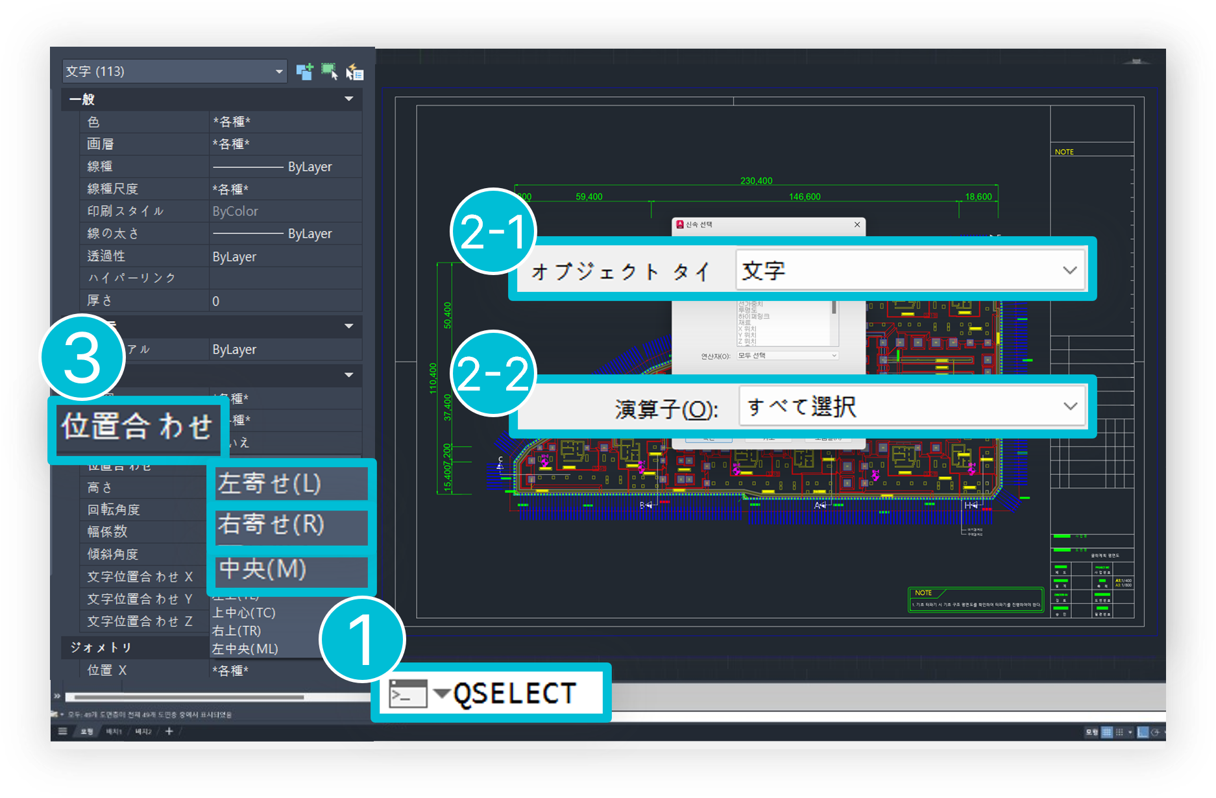
Task: Toggle ortho mode in status bar
Action: tap(1143, 732)
